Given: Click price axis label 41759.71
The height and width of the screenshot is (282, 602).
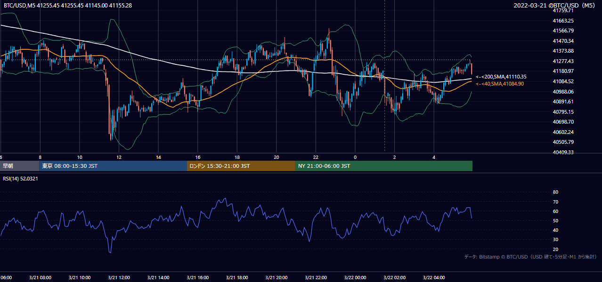Looking at the screenshot, I should click(x=563, y=10).
